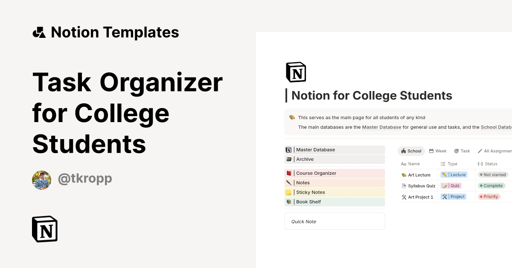512x268 pixels.
Task: Switch to the Task view tab
Action: click(x=462, y=151)
